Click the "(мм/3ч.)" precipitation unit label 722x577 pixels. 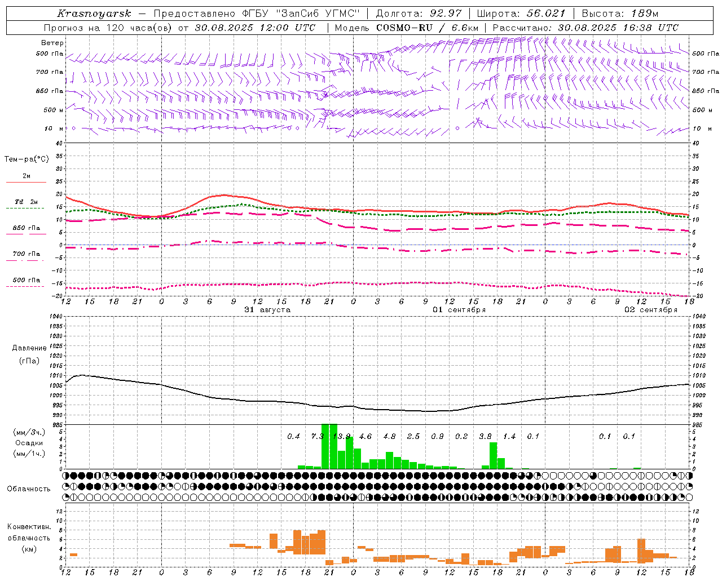coord(29,432)
